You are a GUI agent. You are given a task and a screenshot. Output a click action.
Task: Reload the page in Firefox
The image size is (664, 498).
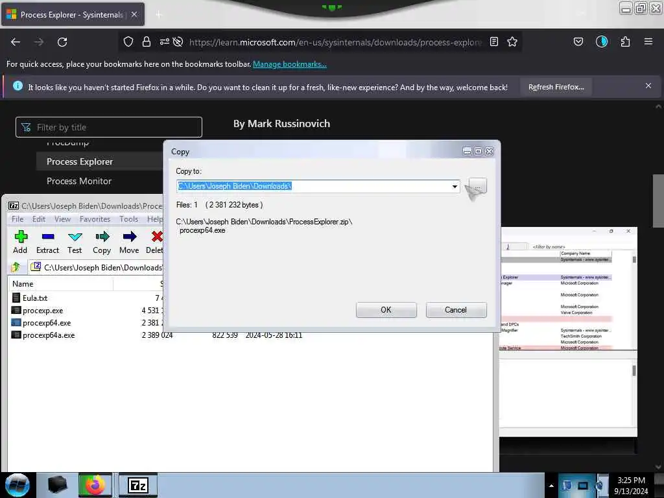[62, 42]
